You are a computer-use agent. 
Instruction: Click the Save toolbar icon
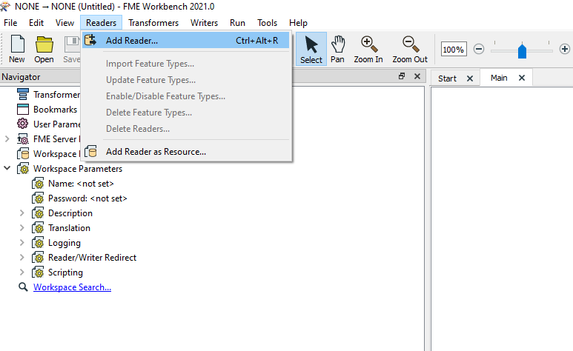point(73,44)
